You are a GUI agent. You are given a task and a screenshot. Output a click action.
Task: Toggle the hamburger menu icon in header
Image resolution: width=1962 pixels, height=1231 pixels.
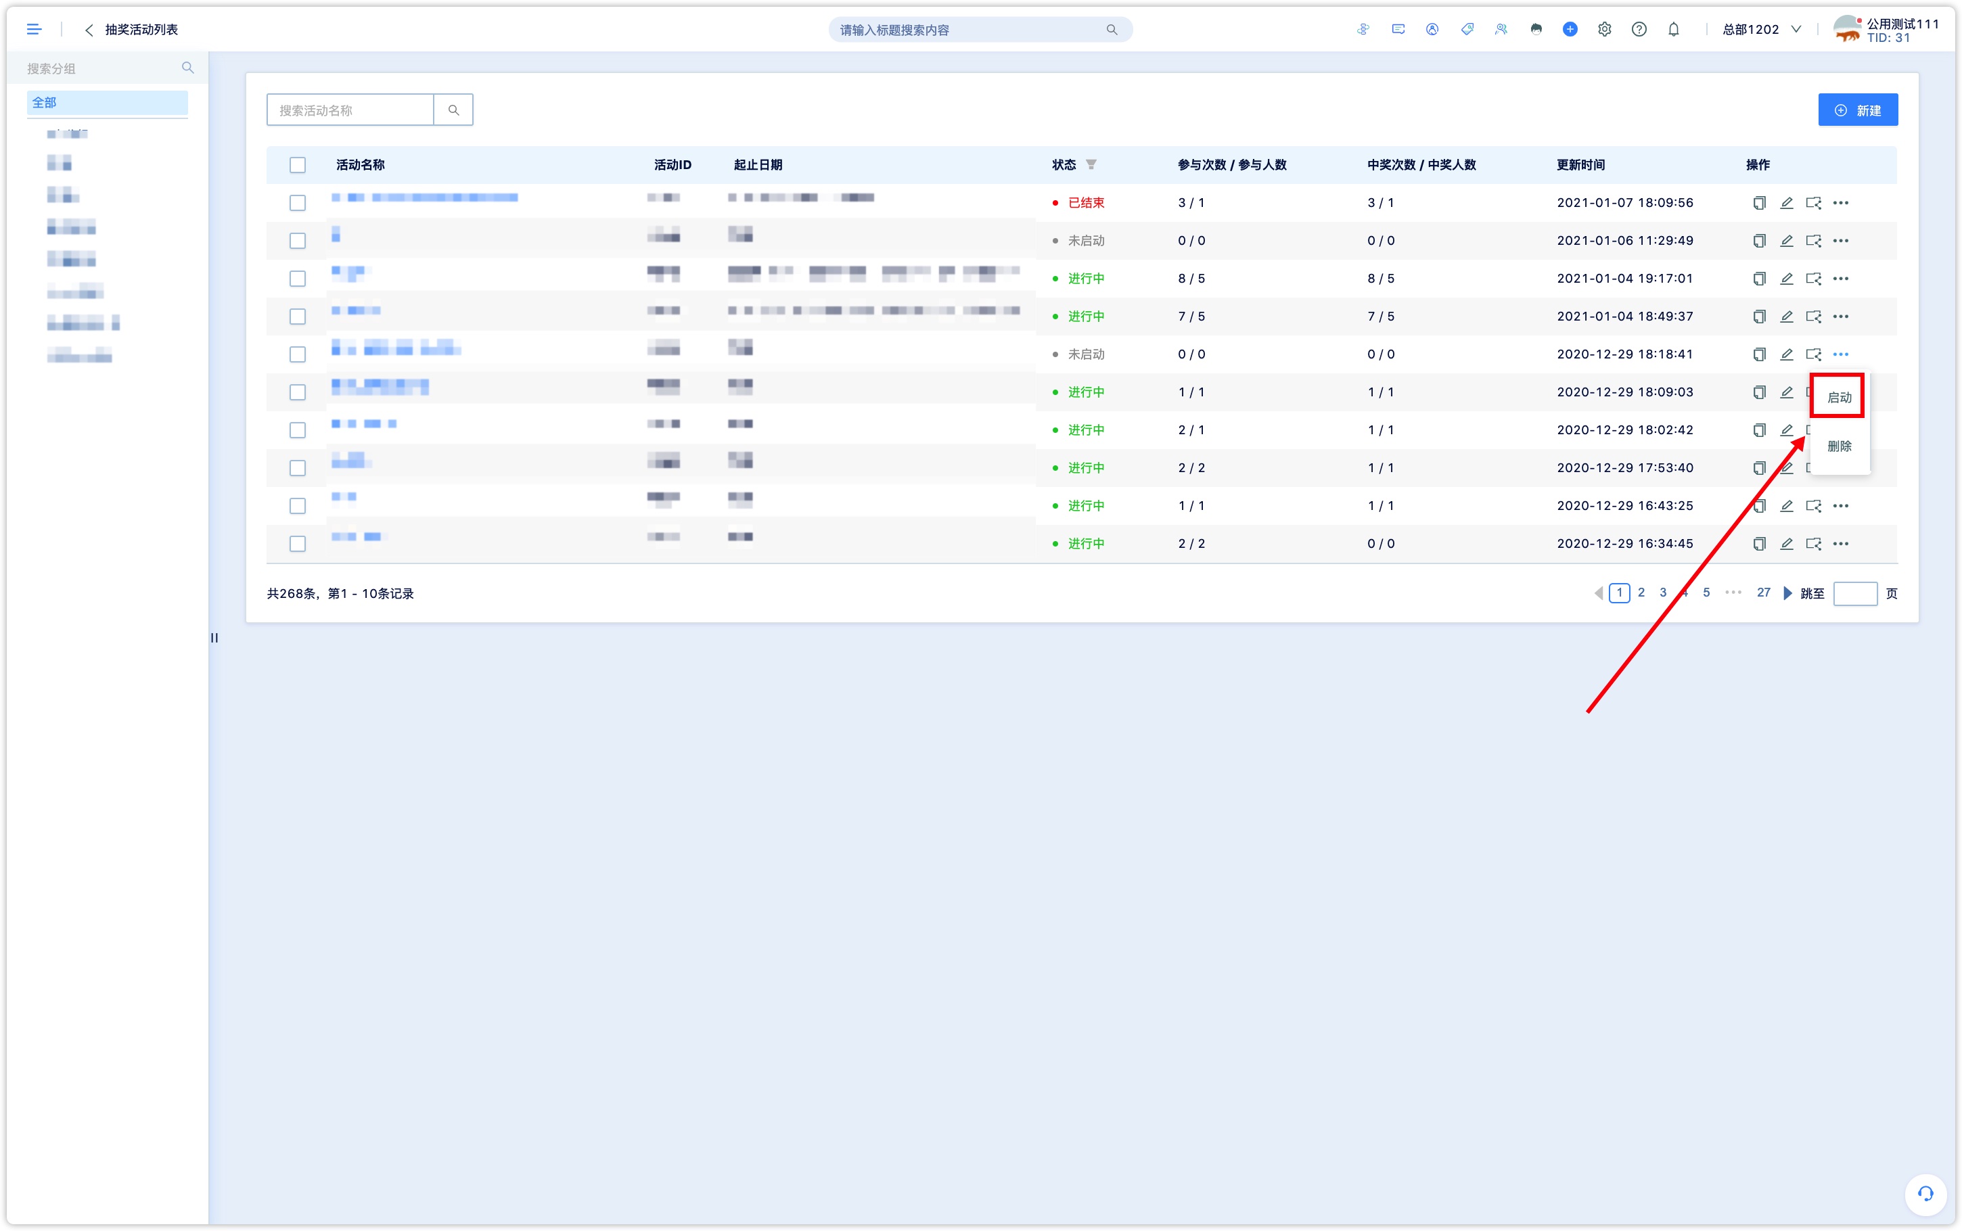click(33, 29)
